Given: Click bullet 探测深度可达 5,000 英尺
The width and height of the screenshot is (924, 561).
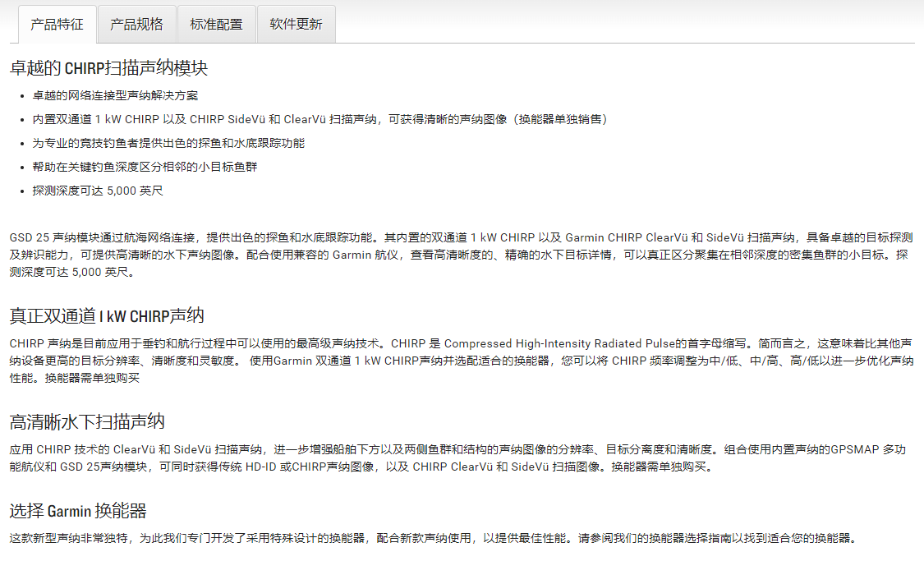Looking at the screenshot, I should click(x=97, y=191).
